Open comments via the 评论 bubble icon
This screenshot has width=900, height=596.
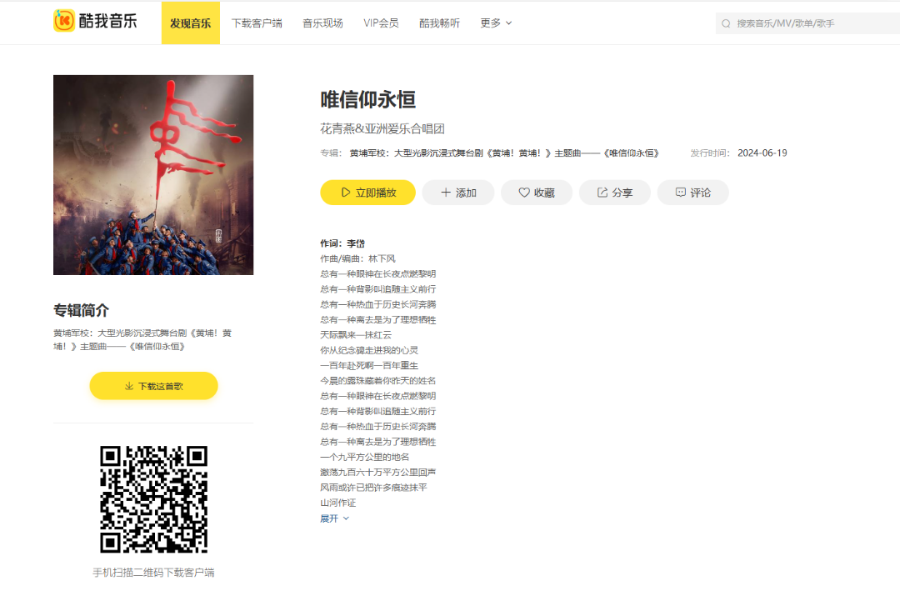click(x=681, y=193)
